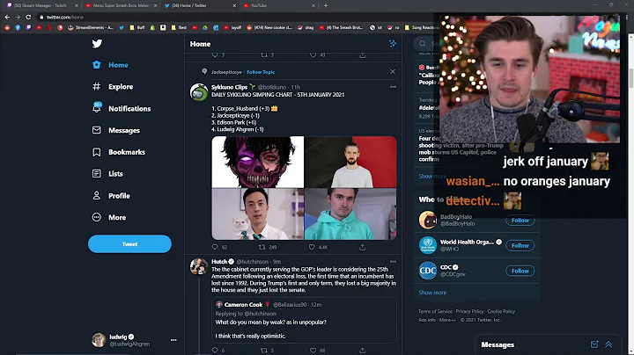Viewport: 634px width, 355px height.
Task: Go to Profile page
Action: coord(111,196)
